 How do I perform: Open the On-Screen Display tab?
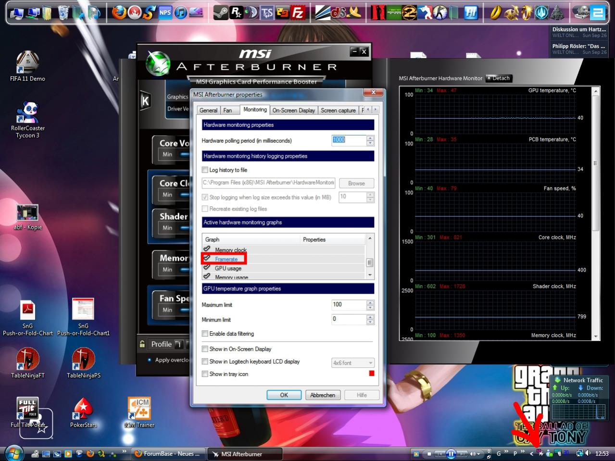(293, 110)
